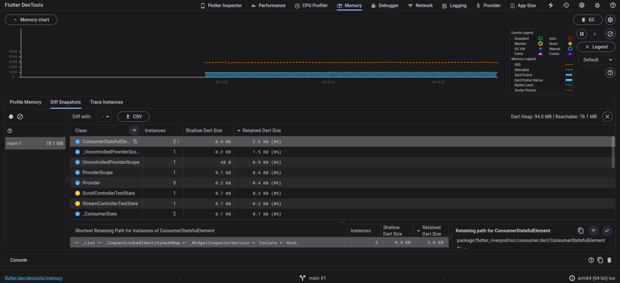Open the Default display interval dropdown

pos(597,60)
